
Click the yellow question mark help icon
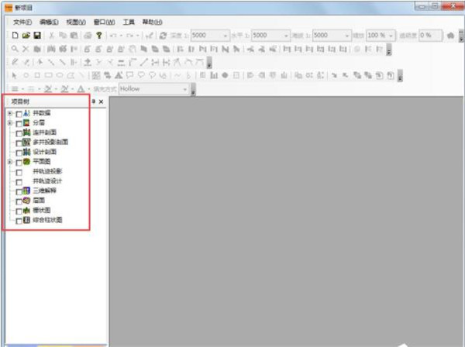point(99,36)
